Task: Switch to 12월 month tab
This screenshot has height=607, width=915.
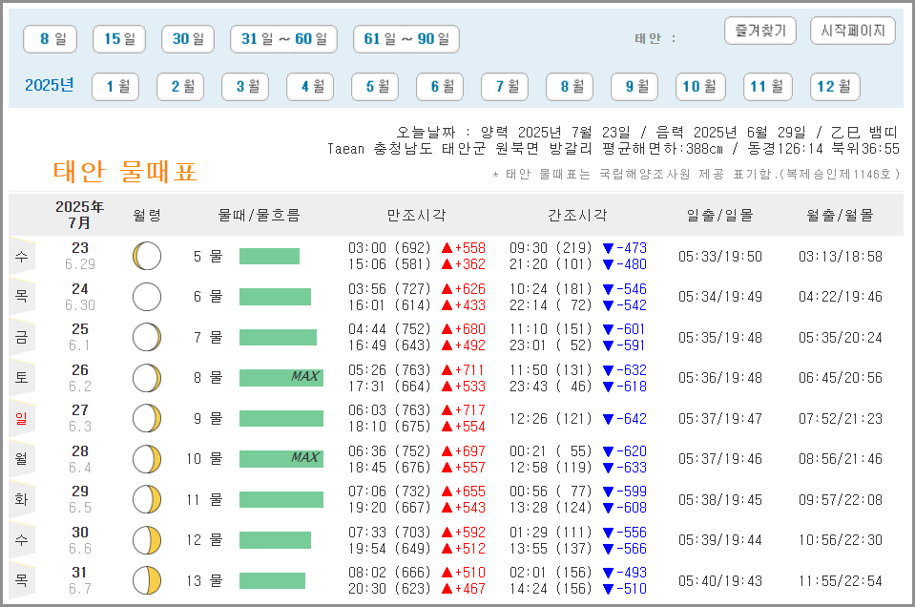Action: (x=835, y=87)
